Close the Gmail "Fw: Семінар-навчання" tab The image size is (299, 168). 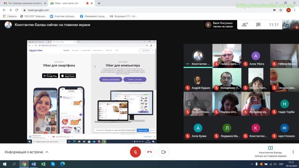[x=45, y=3]
